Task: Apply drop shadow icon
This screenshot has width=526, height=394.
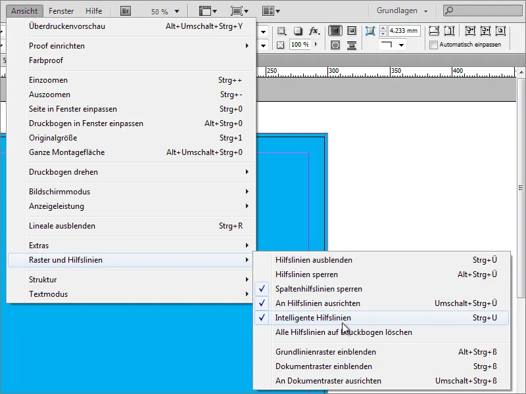Action: 298,31
